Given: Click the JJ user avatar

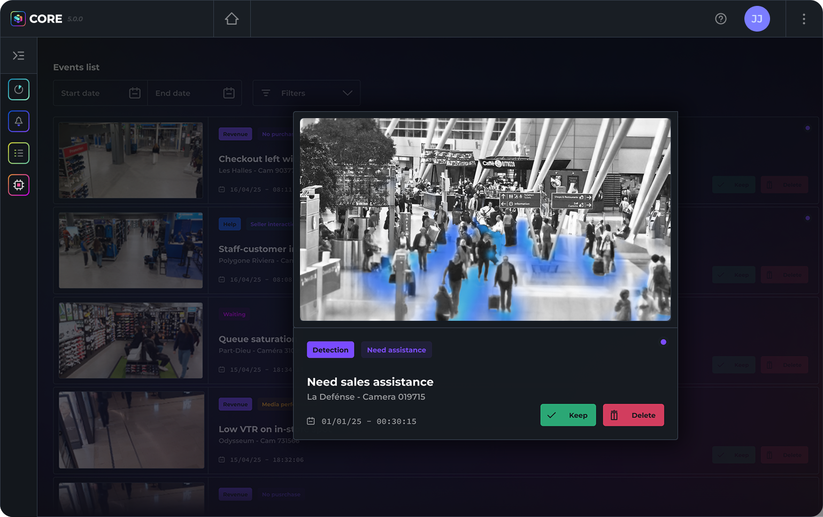Looking at the screenshot, I should [x=757, y=19].
